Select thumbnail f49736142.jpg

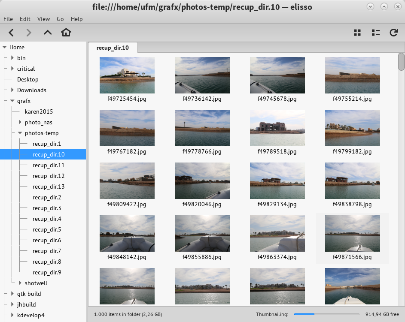click(202, 75)
